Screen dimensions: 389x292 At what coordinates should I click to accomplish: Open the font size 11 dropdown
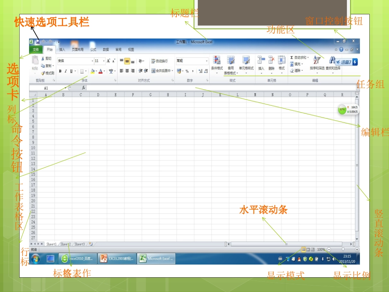[x=104, y=61]
